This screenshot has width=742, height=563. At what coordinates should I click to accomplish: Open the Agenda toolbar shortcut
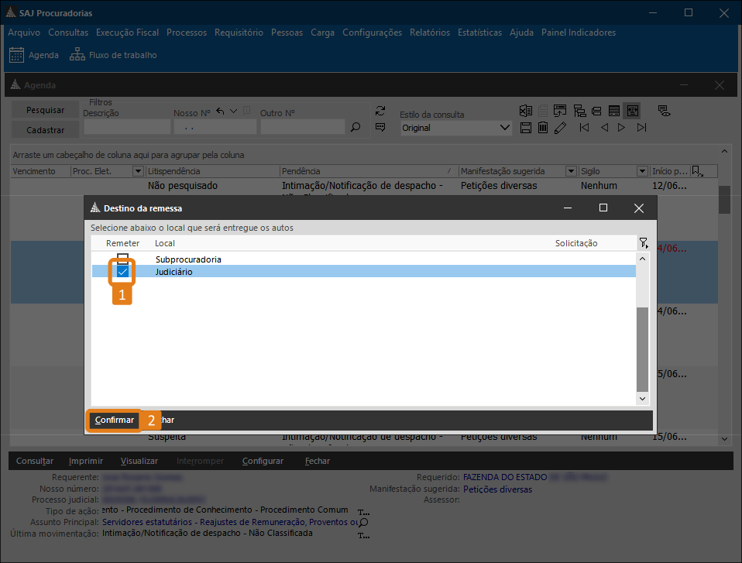(34, 55)
